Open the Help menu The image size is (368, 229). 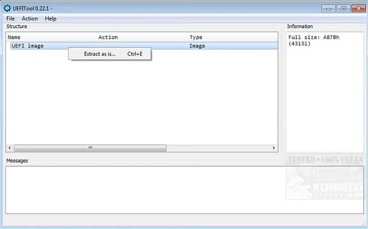click(51, 18)
